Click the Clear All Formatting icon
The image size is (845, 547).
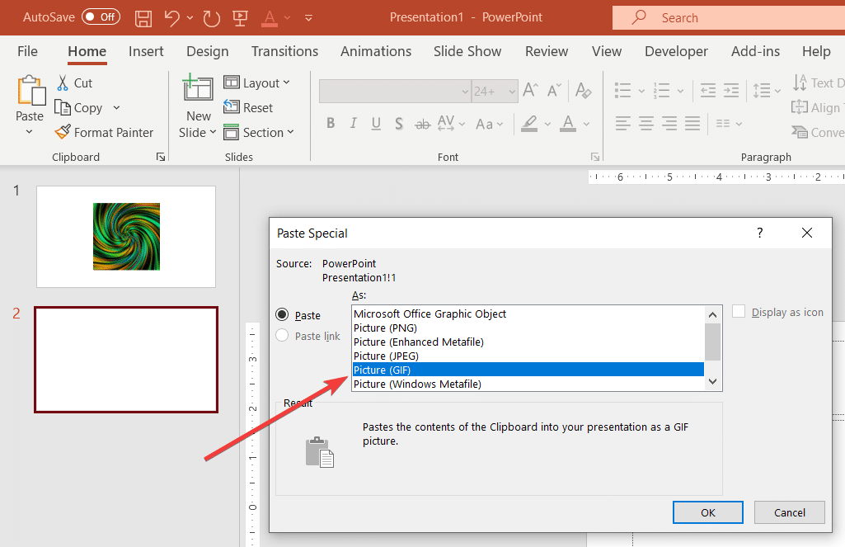coord(583,91)
